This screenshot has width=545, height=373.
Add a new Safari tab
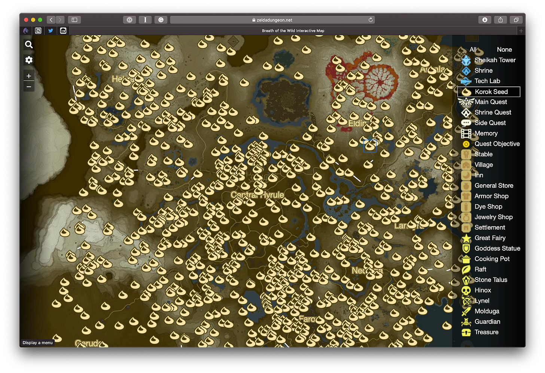pyautogui.click(x=521, y=31)
